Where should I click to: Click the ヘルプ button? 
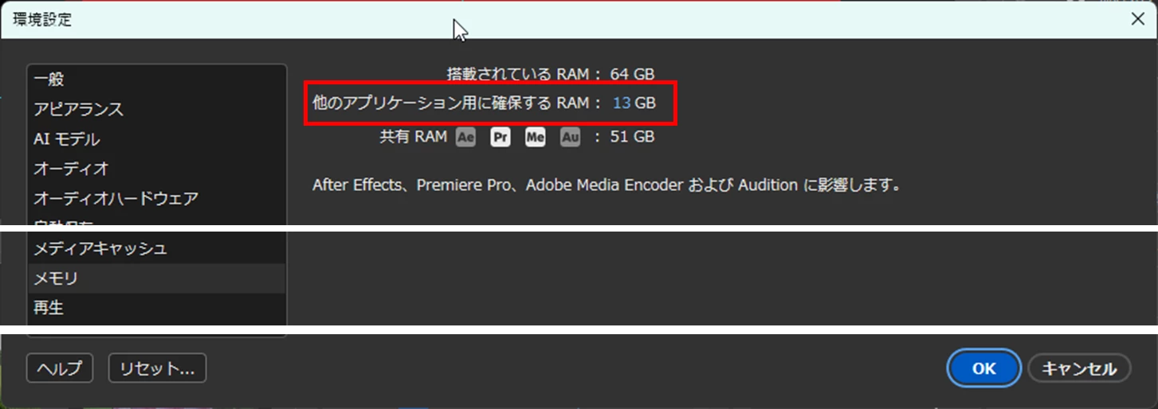click(x=60, y=368)
